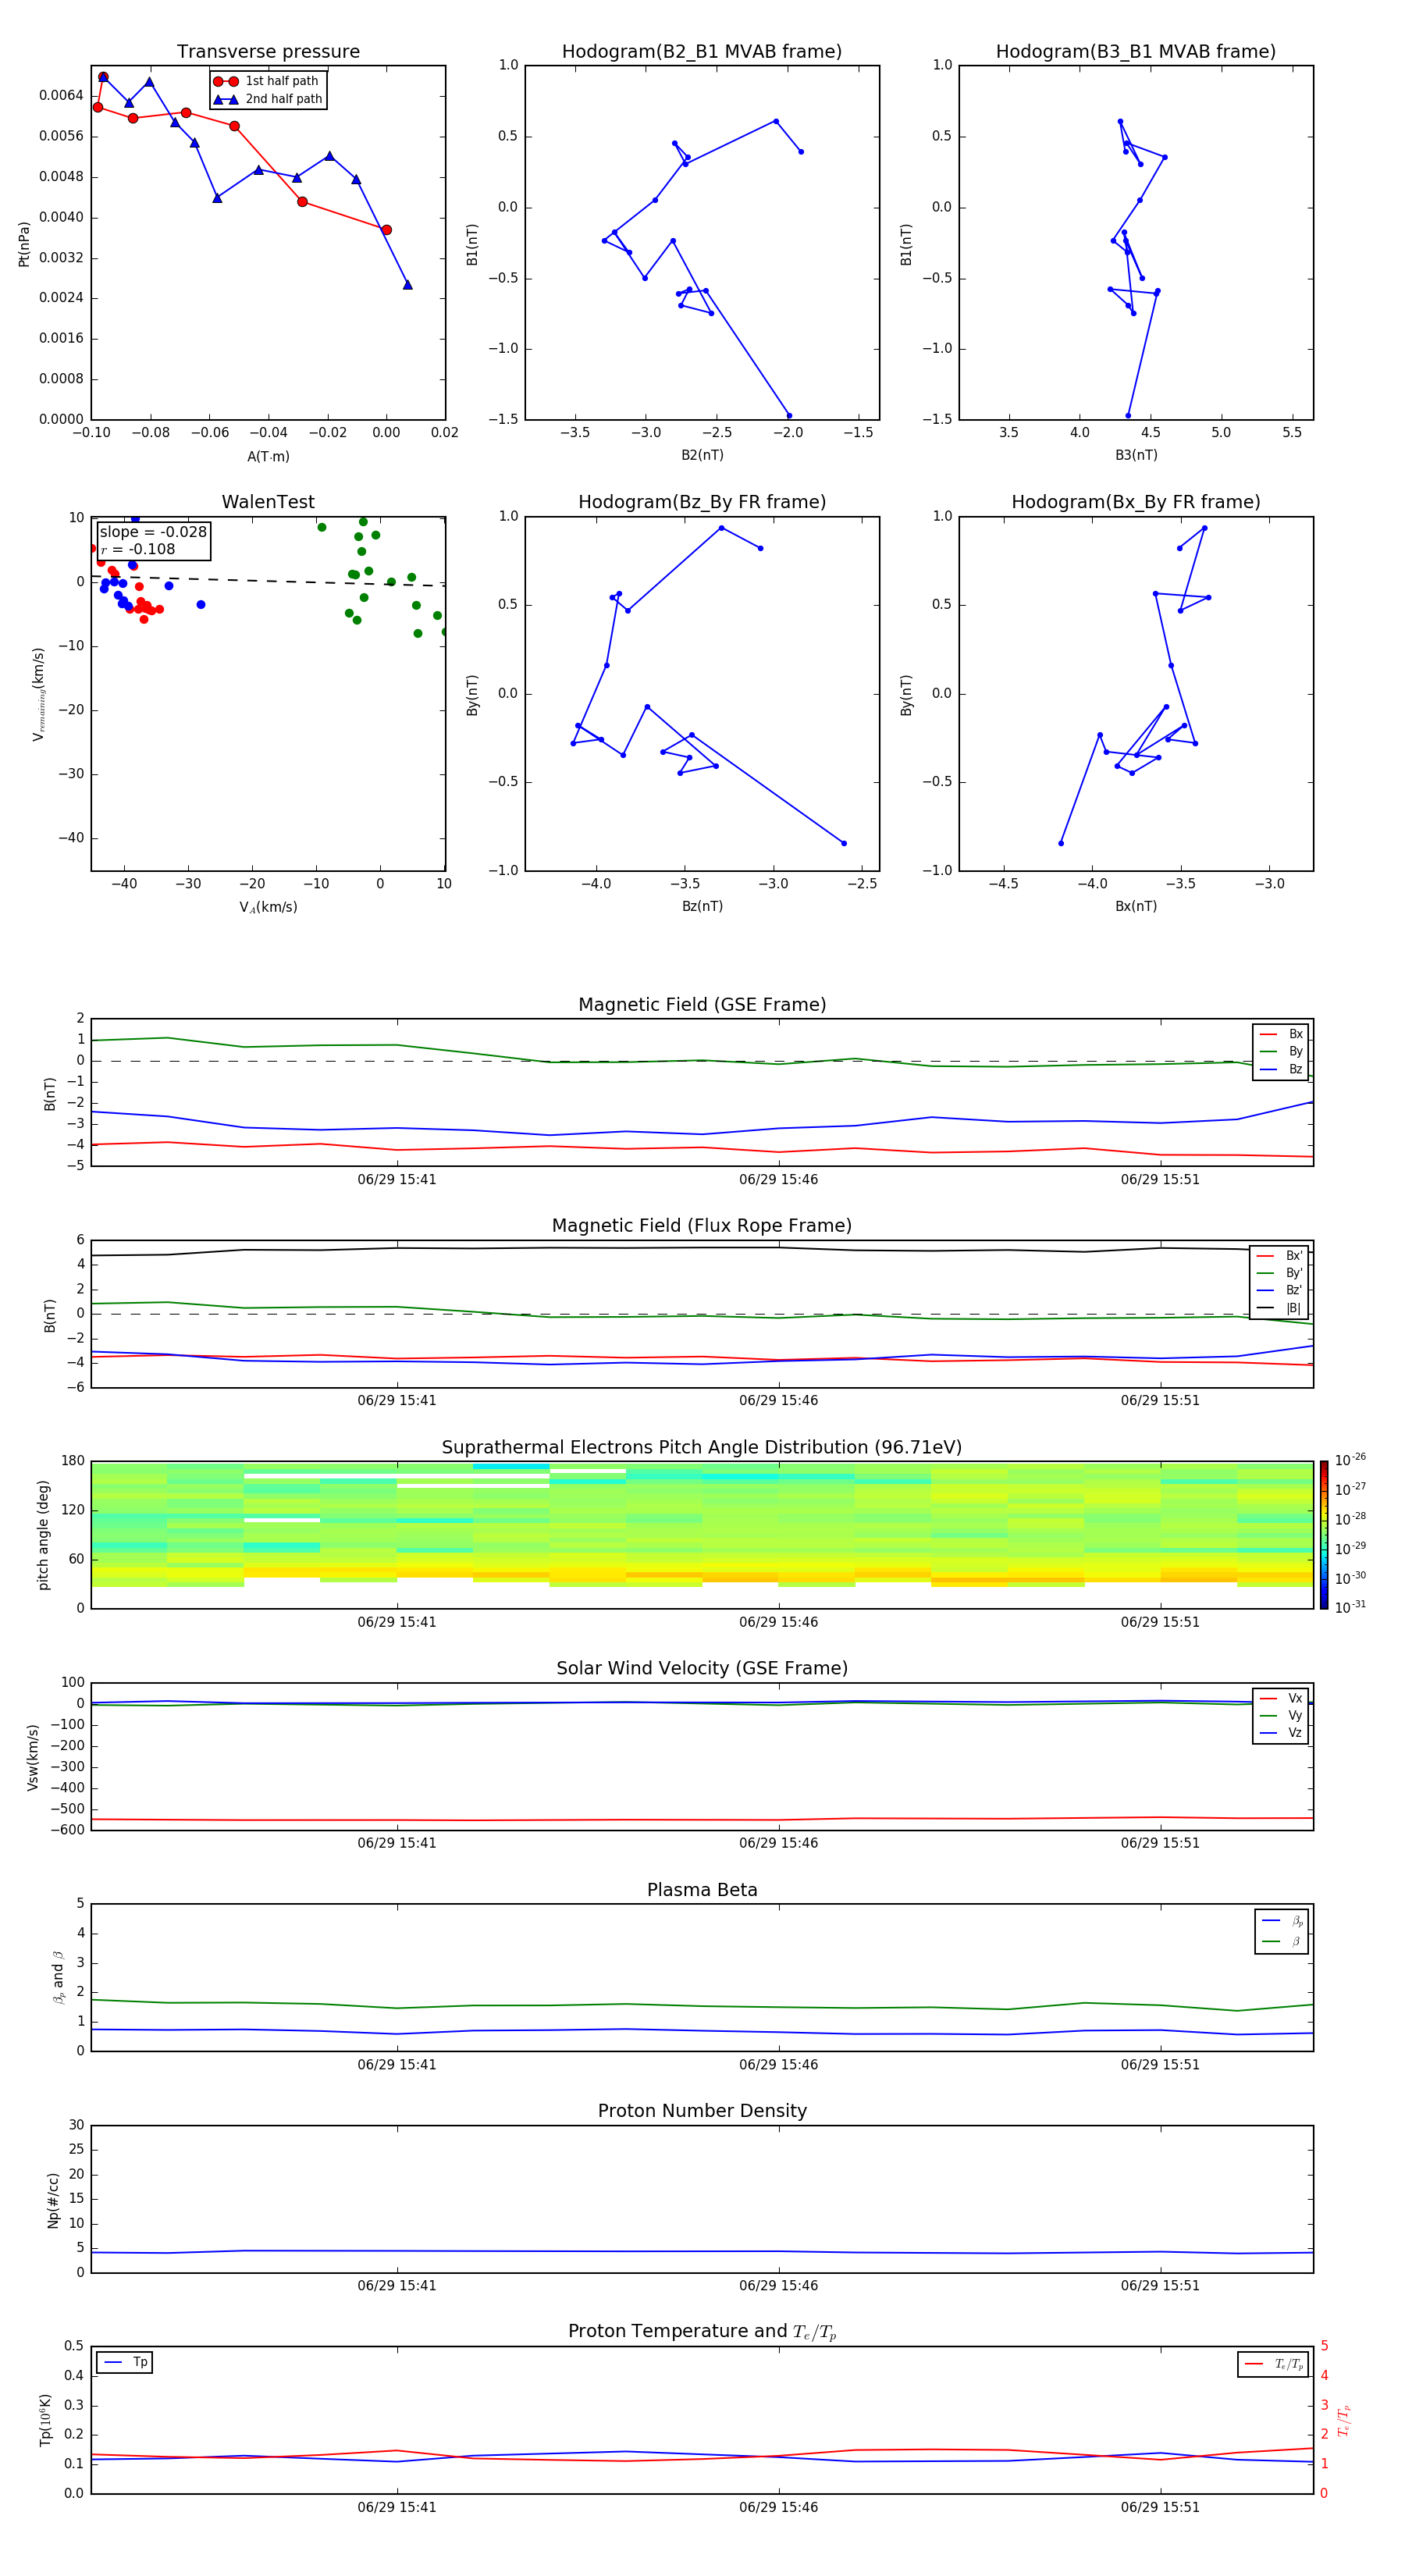This screenshot has width=1405, height=2576.
Task: Click 'Proton Number Density' plot title
Action: 702,2111
